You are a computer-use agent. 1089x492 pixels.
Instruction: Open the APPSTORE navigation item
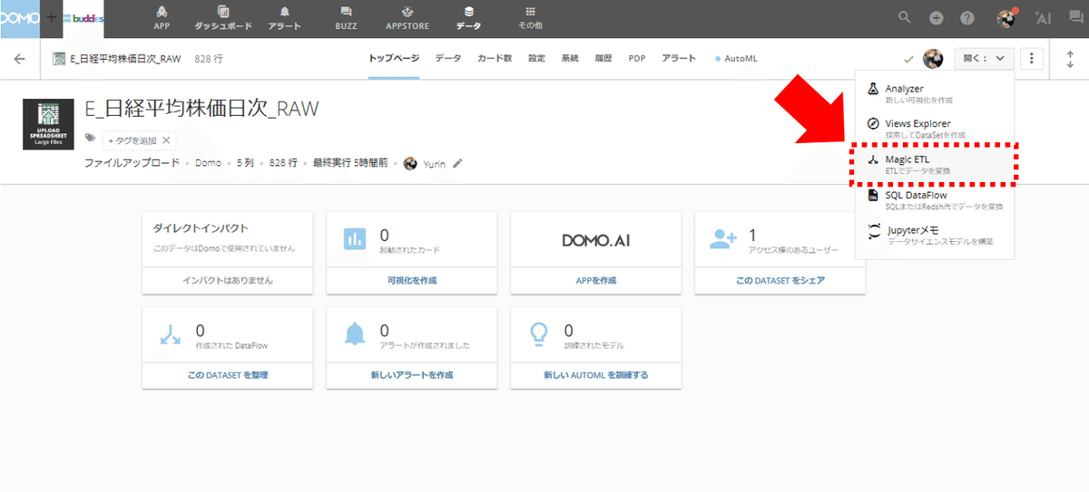407,18
